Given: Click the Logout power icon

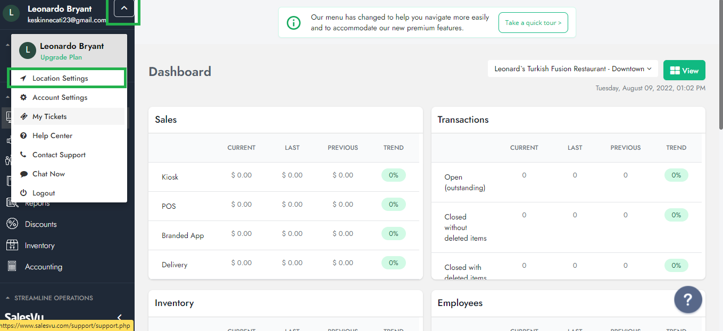Looking at the screenshot, I should (23, 193).
